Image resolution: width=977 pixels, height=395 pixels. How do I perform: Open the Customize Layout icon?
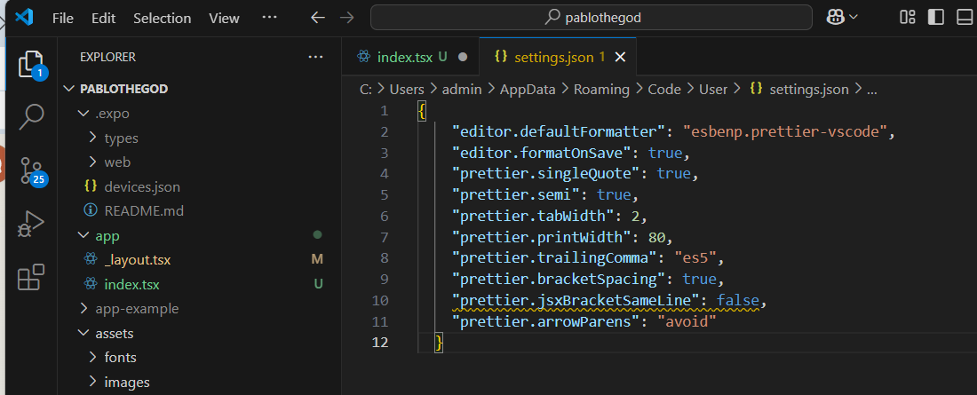[907, 18]
